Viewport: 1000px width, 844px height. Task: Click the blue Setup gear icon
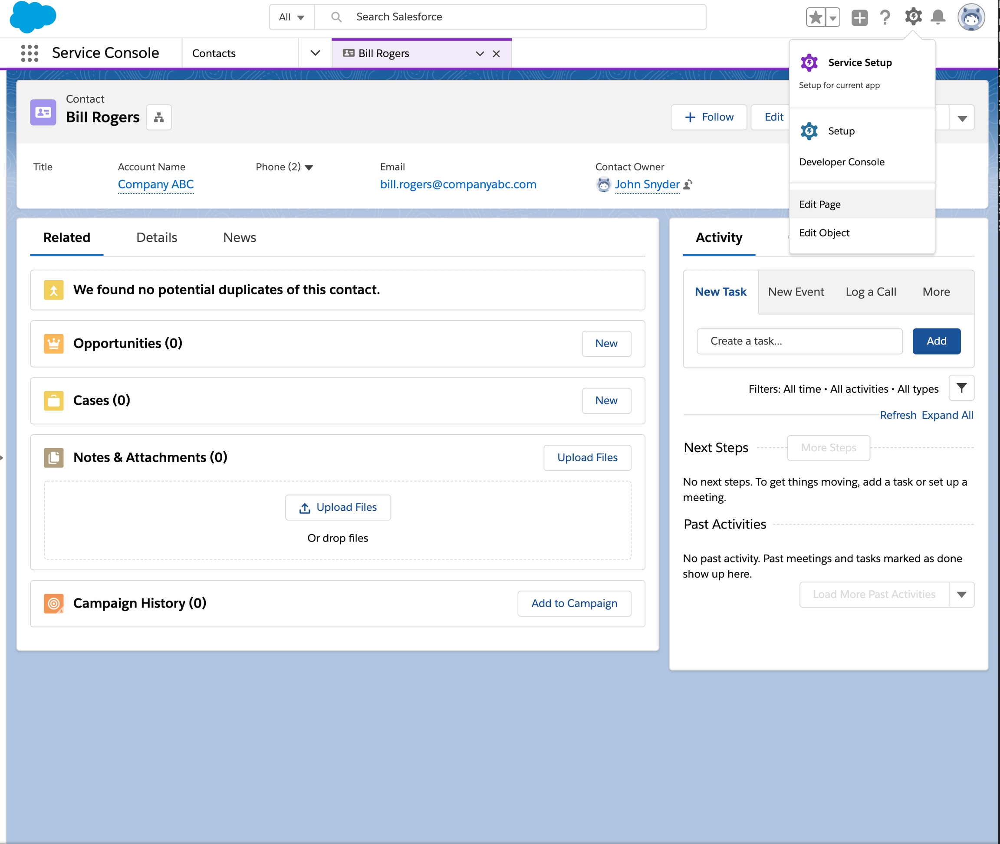coord(809,131)
